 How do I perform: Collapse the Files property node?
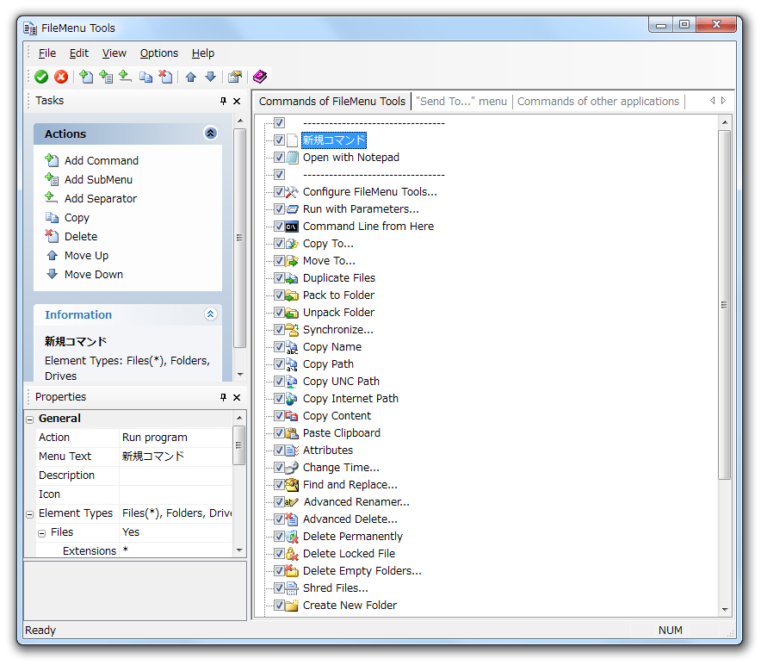(x=42, y=533)
